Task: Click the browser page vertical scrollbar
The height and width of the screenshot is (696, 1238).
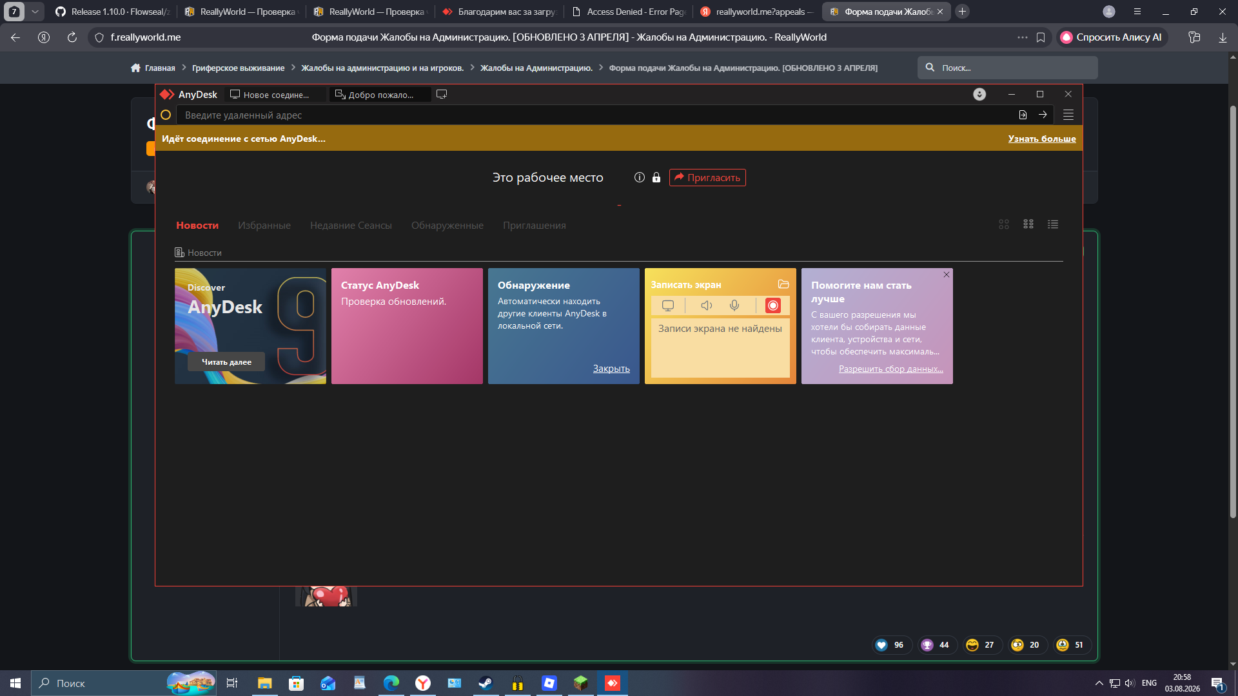Action: pos(1233,311)
